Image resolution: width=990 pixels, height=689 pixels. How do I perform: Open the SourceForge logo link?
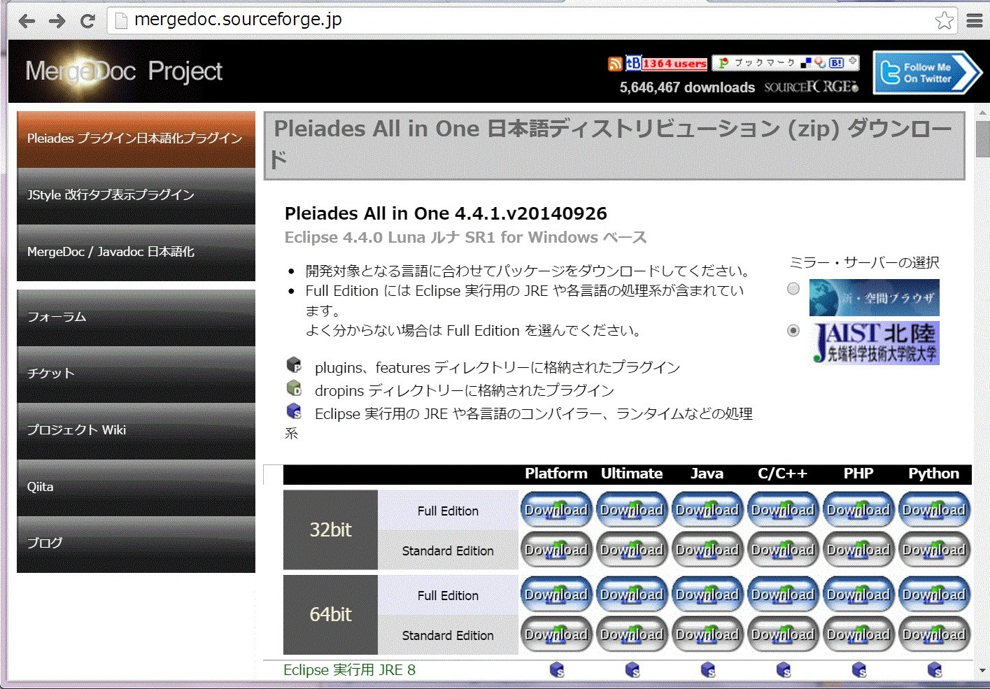[x=812, y=87]
